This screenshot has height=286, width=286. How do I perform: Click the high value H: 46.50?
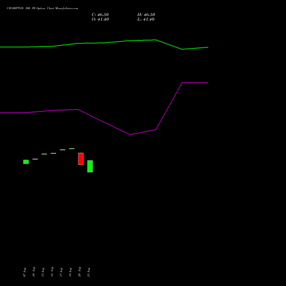(146, 15)
